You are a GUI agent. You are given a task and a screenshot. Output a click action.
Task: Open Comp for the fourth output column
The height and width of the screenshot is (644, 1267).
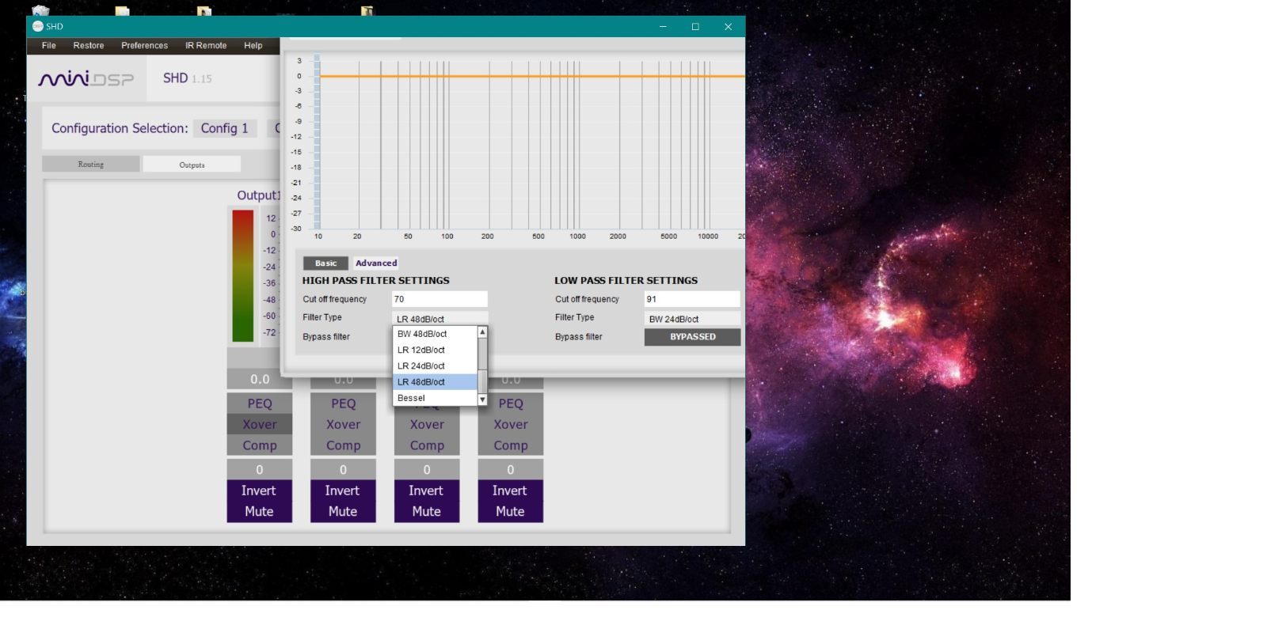(511, 445)
